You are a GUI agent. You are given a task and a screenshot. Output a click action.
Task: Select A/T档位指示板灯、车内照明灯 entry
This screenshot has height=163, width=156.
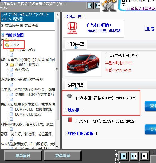[x=28, y=144]
